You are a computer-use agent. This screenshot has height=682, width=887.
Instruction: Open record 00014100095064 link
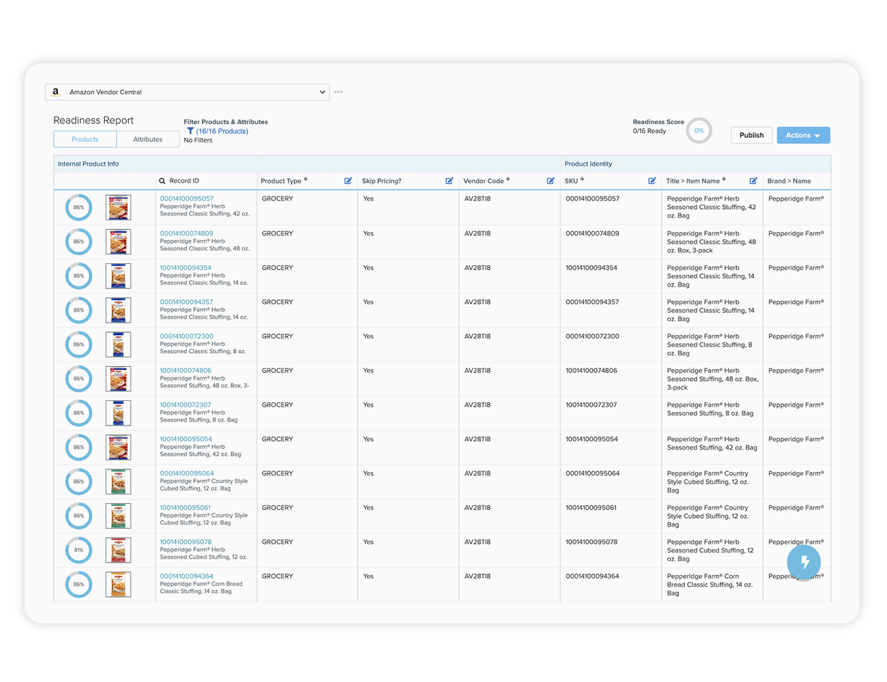(186, 473)
